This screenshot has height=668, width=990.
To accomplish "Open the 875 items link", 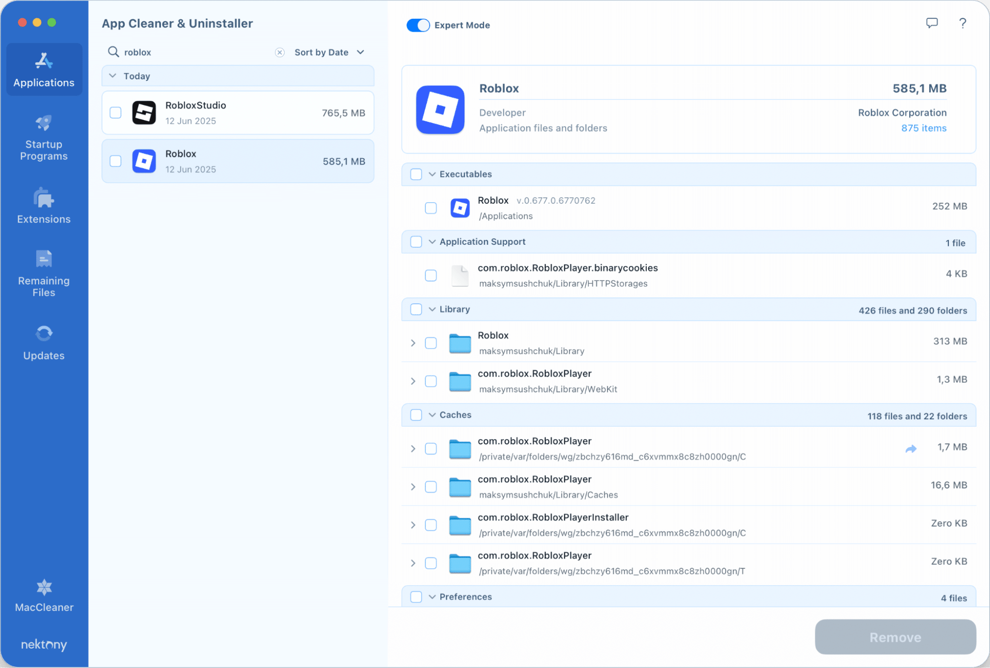I will coord(923,128).
